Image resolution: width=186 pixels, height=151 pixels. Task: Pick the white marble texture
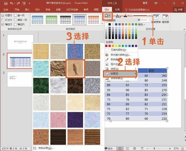pyautogui.click(x=58, y=86)
